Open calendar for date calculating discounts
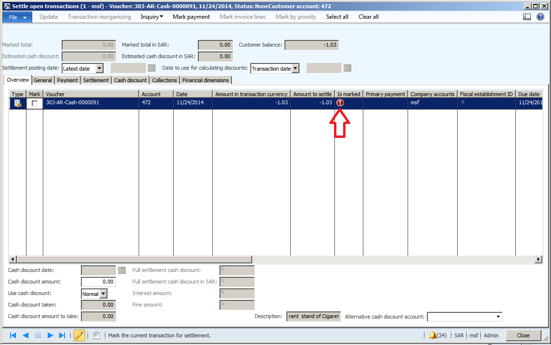This screenshot has height=345, width=551. point(347,68)
